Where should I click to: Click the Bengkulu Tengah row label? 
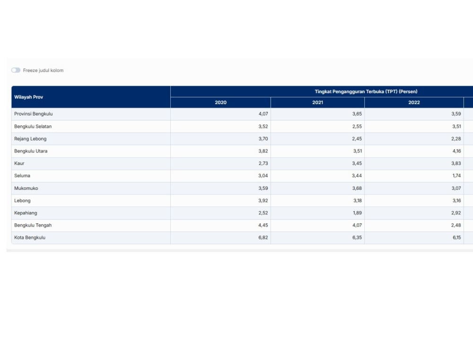click(33, 225)
